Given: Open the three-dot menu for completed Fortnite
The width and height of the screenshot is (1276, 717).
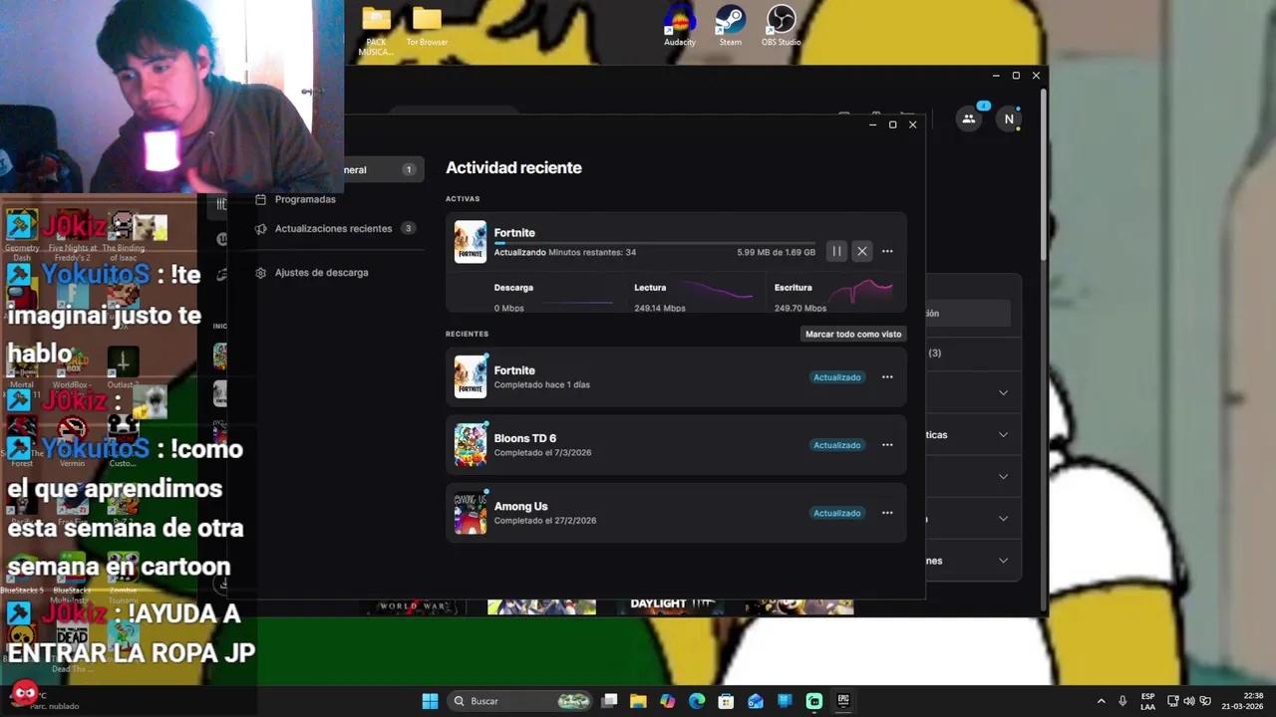Looking at the screenshot, I should point(887,377).
